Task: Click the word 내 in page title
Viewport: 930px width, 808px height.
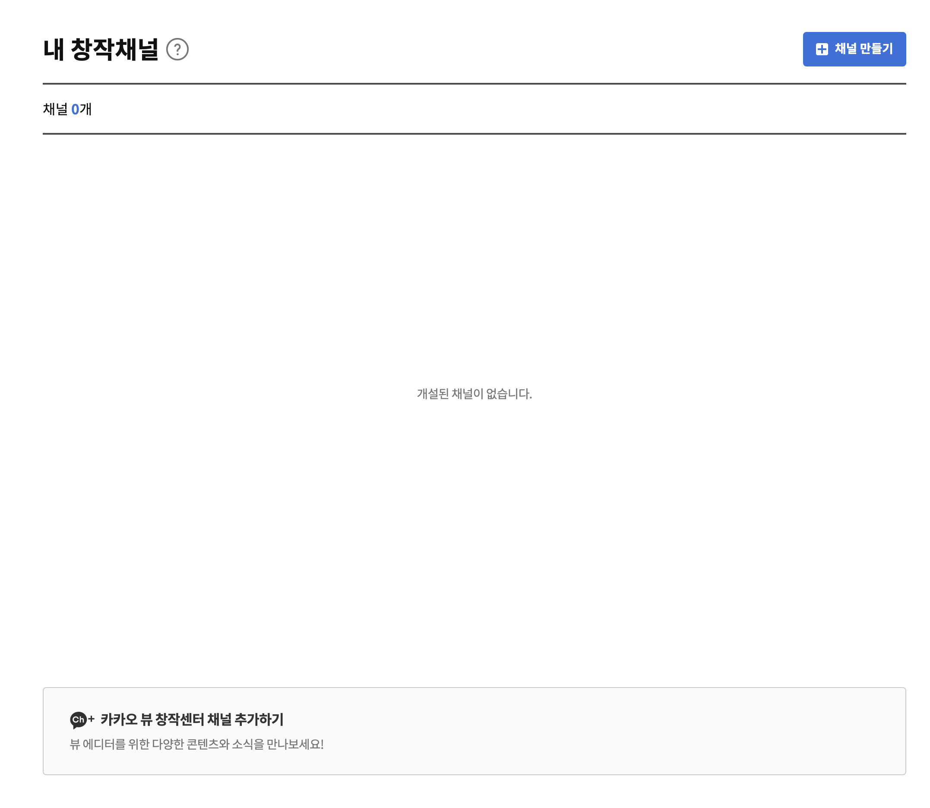Action: point(53,49)
